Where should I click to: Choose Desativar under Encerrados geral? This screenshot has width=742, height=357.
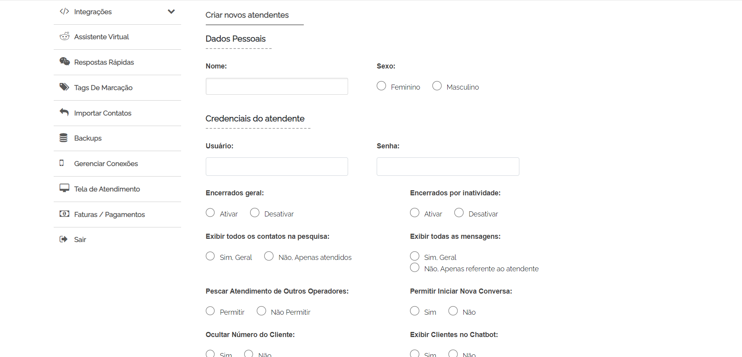pos(255,213)
